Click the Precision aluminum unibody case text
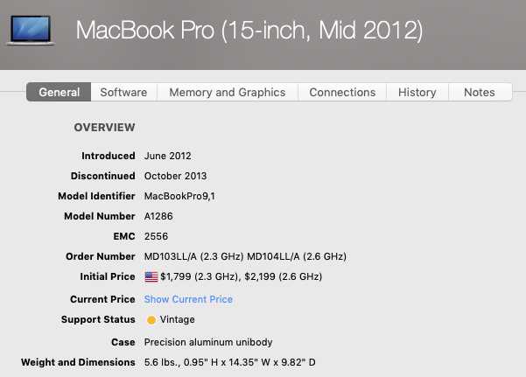The height and width of the screenshot is (377, 526). pyautogui.click(x=208, y=342)
